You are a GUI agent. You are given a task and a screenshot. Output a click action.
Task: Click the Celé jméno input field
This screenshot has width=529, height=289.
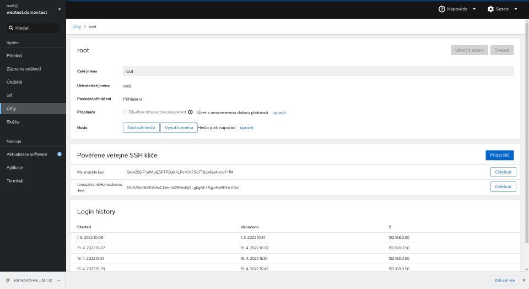(318, 71)
